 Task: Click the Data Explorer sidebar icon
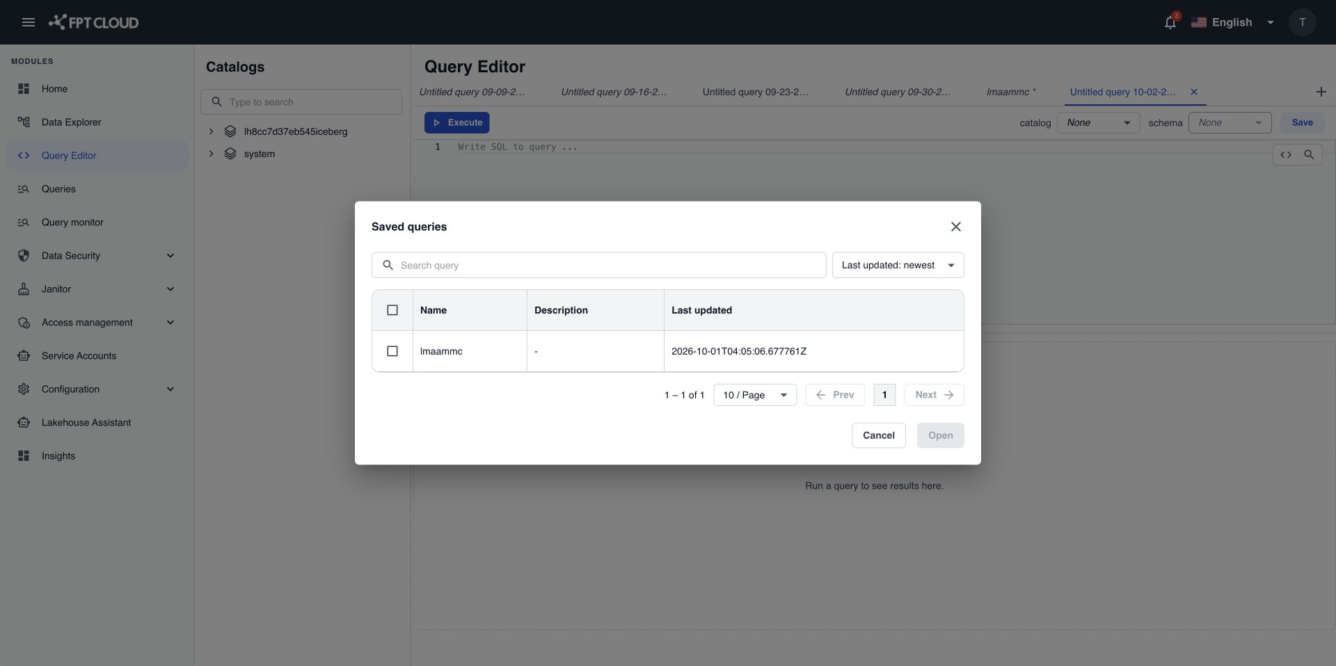pyautogui.click(x=24, y=122)
